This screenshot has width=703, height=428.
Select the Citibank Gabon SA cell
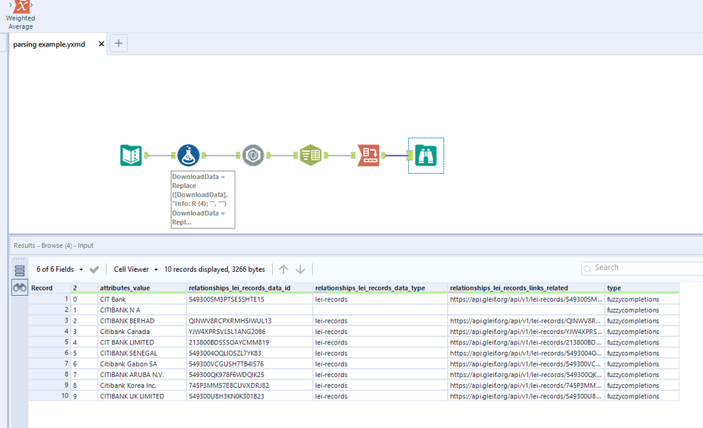[141, 363]
